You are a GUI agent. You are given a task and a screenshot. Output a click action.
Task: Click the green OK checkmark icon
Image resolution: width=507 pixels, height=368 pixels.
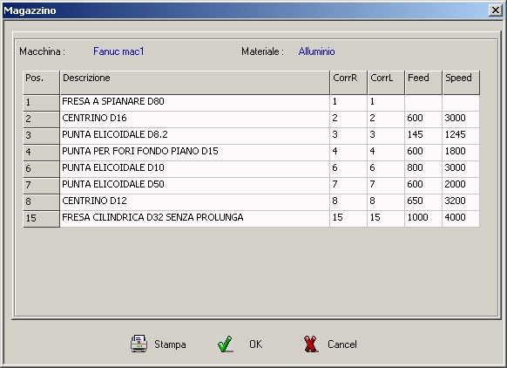(x=225, y=344)
